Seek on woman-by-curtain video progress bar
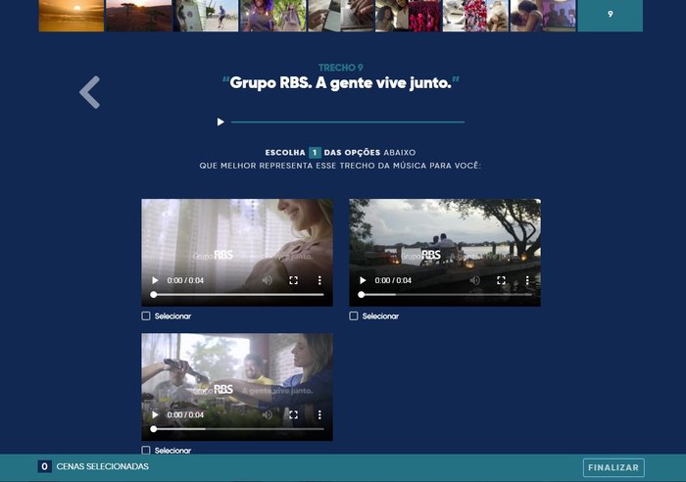 pos(238,295)
